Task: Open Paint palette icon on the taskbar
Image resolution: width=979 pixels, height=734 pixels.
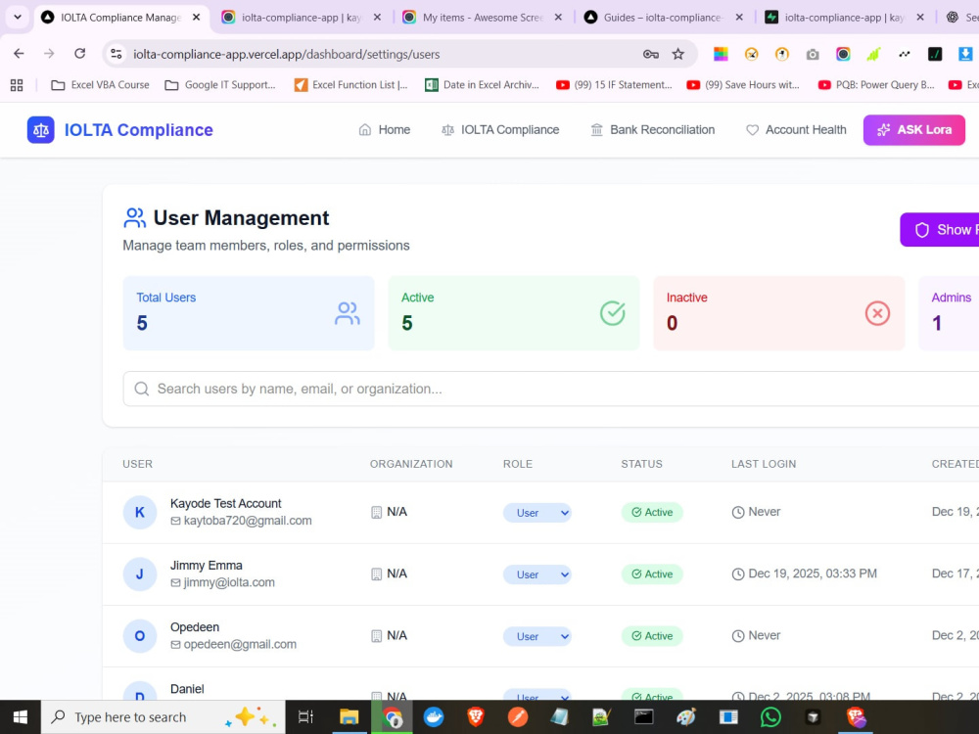Action: tap(686, 717)
